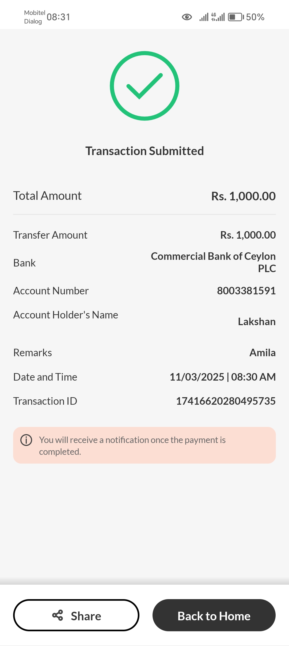
Task: Tap the Transaction Submitted heading
Action: click(x=144, y=151)
